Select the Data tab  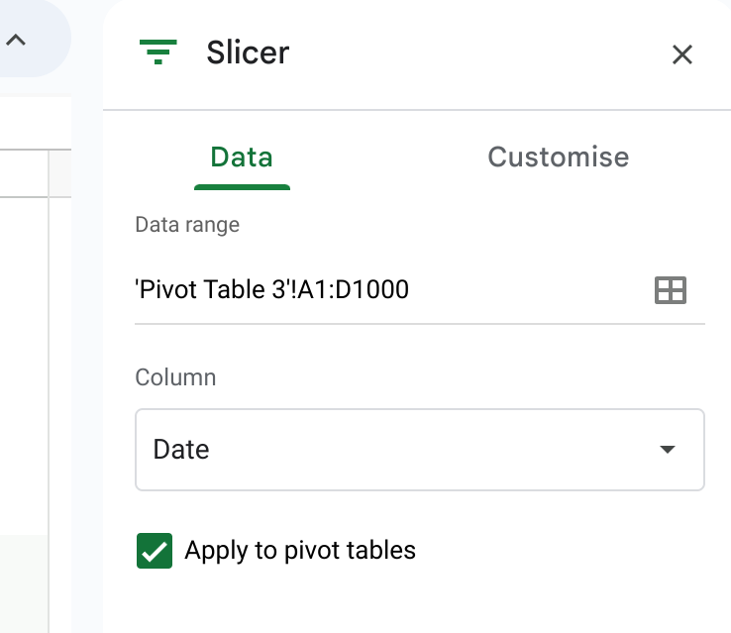tap(242, 157)
